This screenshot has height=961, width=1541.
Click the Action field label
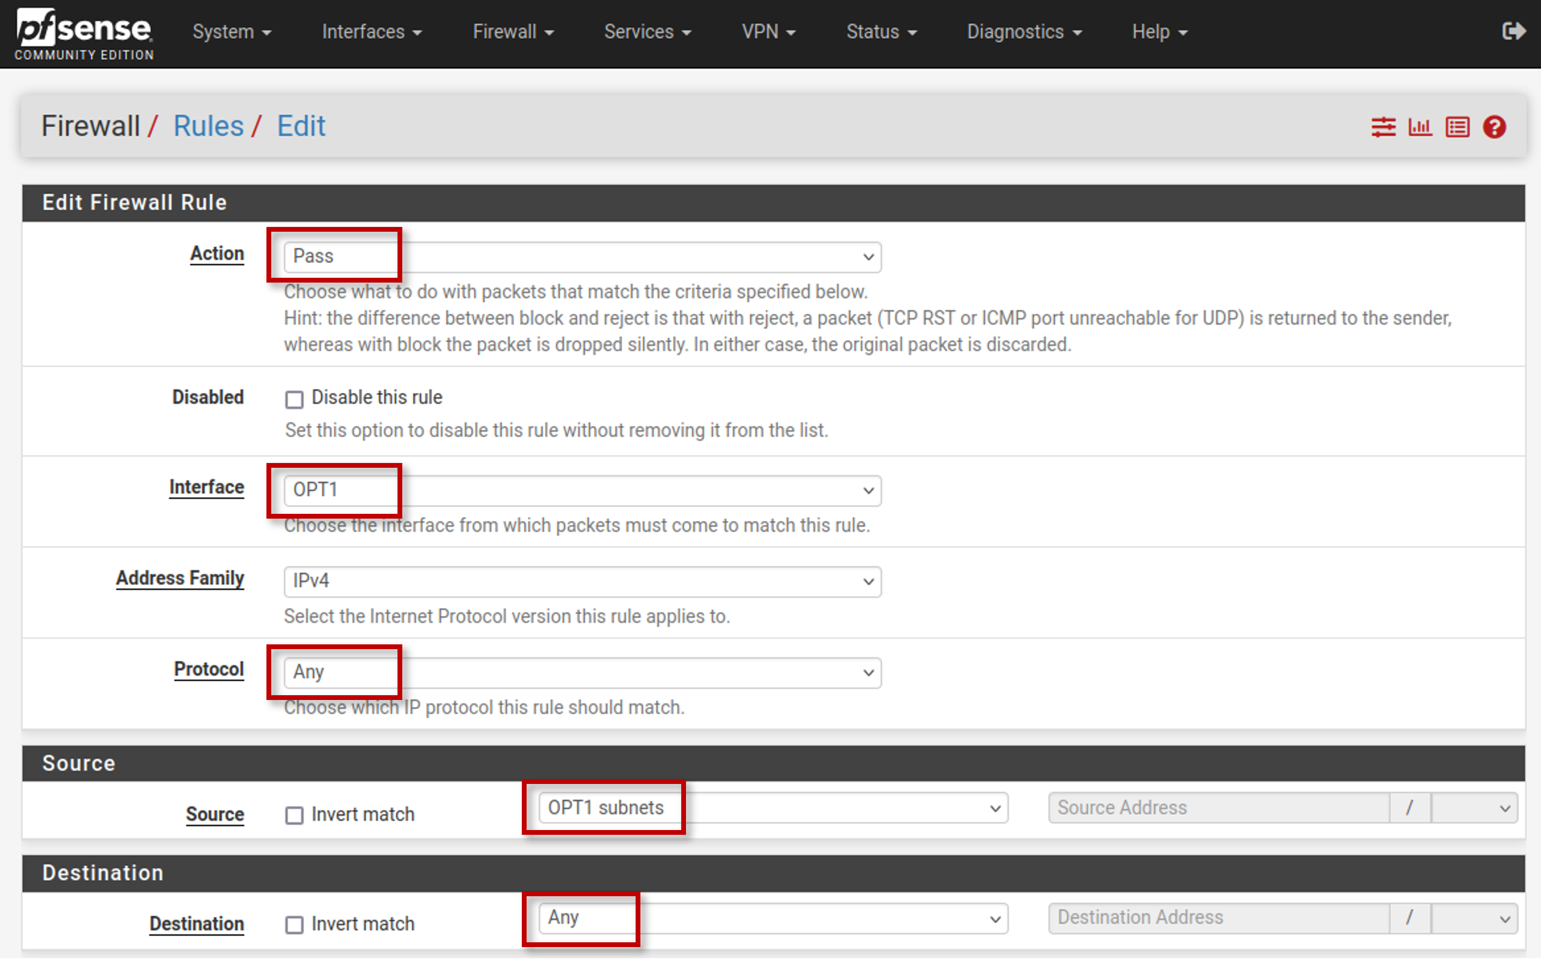point(217,254)
